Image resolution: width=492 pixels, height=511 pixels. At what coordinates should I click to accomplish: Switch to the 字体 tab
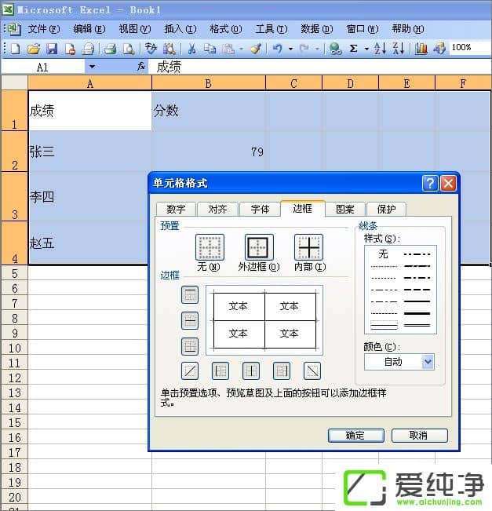pyautogui.click(x=260, y=210)
